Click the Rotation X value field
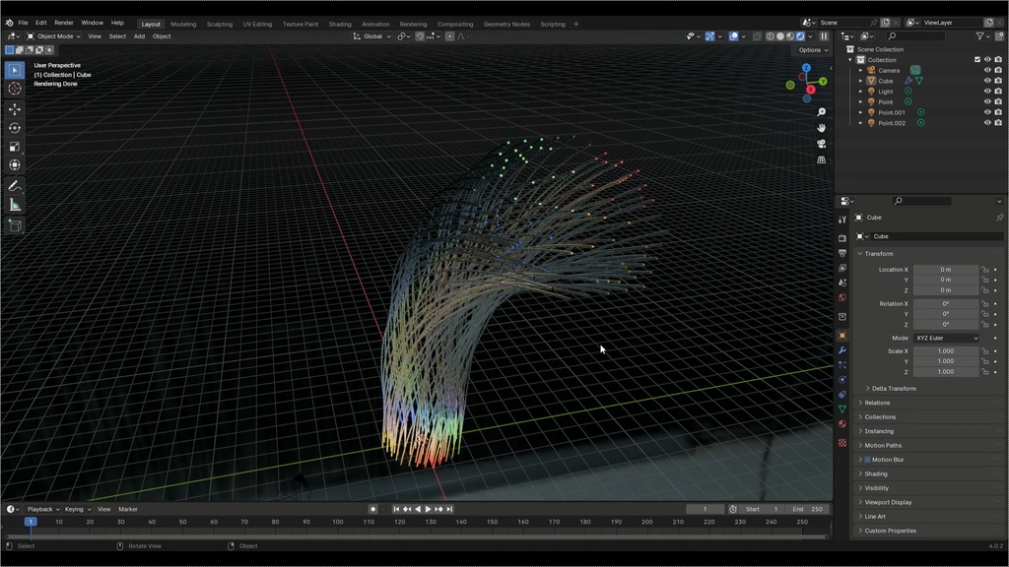The height and width of the screenshot is (567, 1009). coord(946,303)
